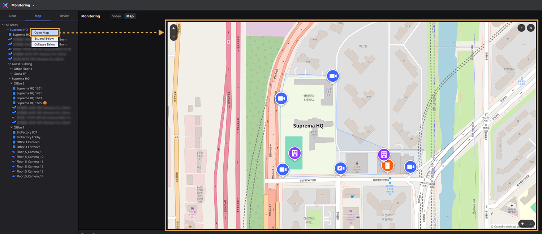Zoom out with the top-left map minus button

173,36
